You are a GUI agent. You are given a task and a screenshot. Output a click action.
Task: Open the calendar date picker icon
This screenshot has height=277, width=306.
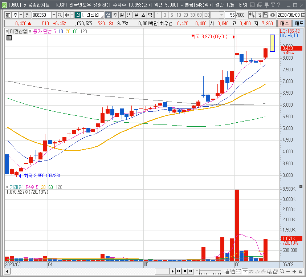click(x=303, y=15)
